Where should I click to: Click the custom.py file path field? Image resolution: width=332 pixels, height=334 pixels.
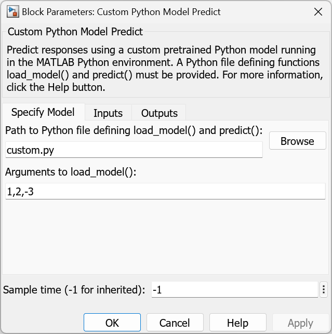click(x=134, y=150)
